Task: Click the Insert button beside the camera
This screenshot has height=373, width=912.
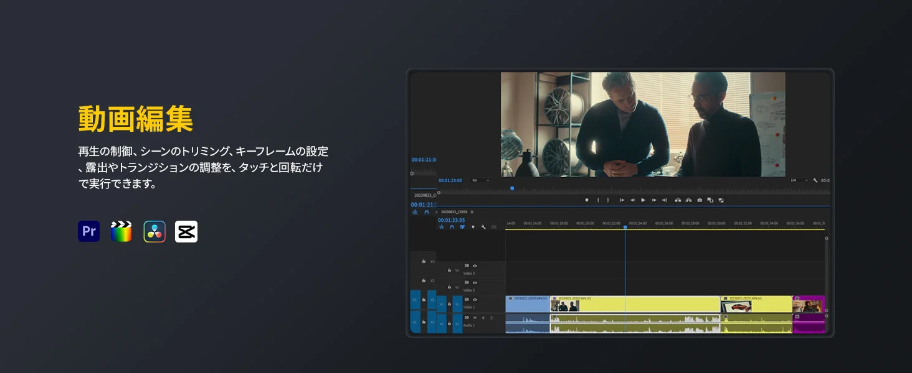Action: coord(710,200)
